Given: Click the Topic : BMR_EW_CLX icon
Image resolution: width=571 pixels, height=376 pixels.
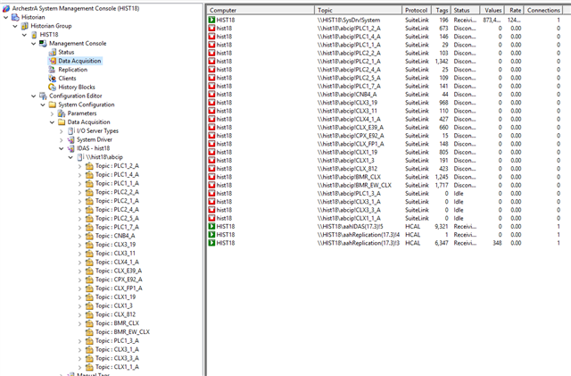Looking at the screenshot, I should click(89, 332).
